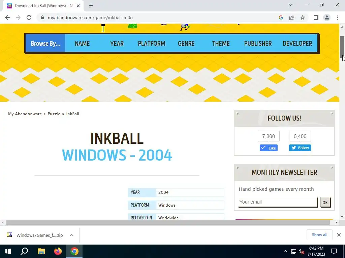Image resolution: width=345 pixels, height=258 pixels.
Task: Go back using the browser back arrow
Action: 7,17
